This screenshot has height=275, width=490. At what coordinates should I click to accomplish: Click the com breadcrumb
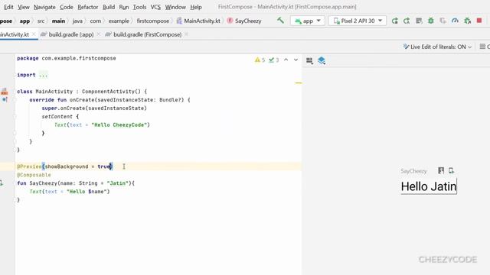(x=95, y=21)
